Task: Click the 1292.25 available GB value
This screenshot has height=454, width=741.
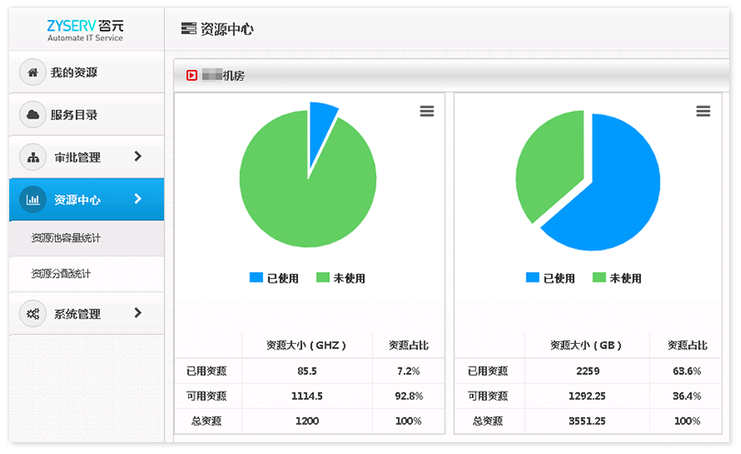Action: (x=587, y=396)
